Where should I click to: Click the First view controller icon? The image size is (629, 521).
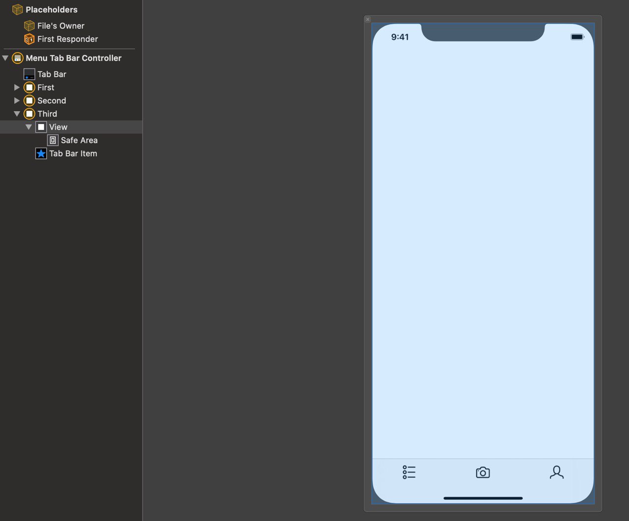[29, 88]
